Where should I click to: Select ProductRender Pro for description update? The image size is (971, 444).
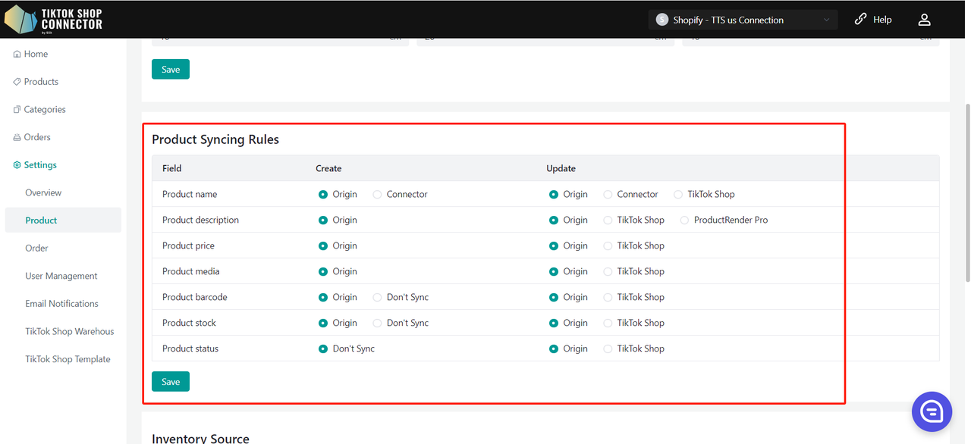click(x=685, y=220)
